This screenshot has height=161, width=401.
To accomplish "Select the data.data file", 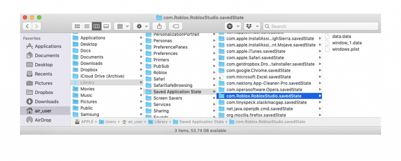I will pyautogui.click(x=351, y=36).
